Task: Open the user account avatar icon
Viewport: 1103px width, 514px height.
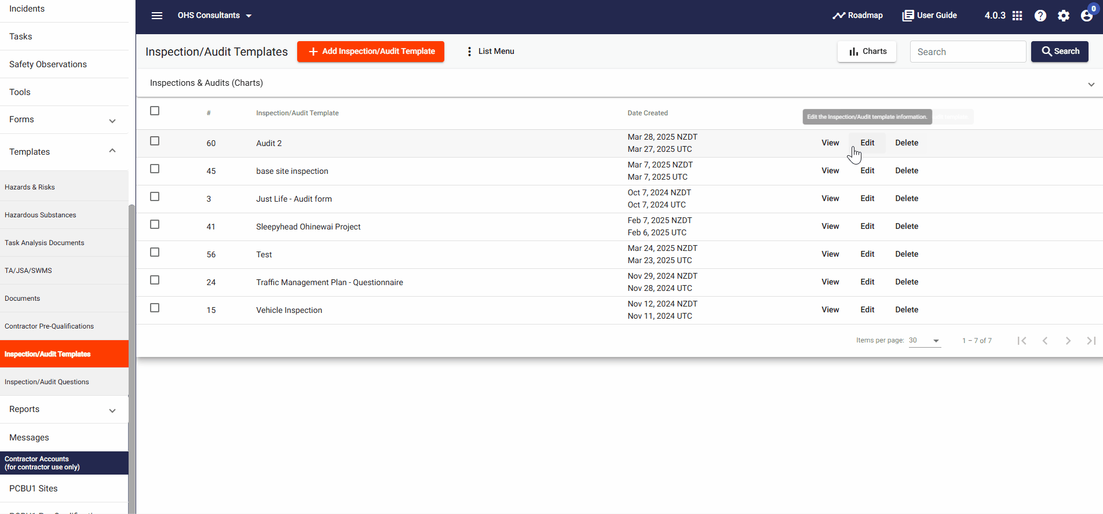Action: tap(1087, 16)
